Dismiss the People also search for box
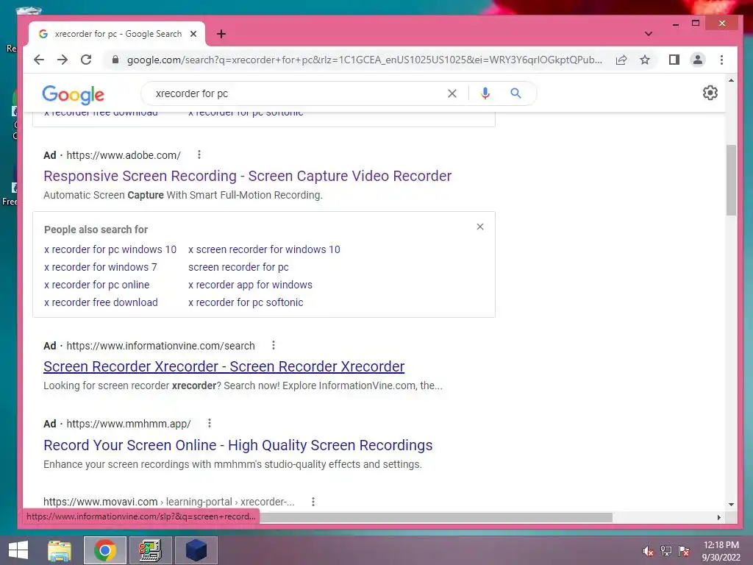The width and height of the screenshot is (753, 565). click(x=479, y=227)
